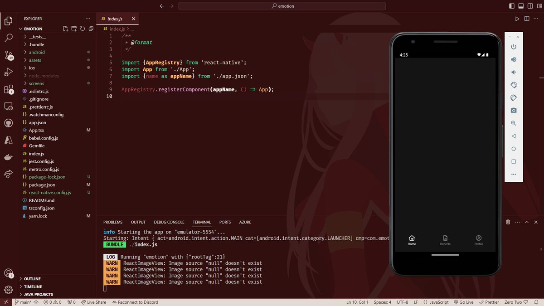The image size is (544, 306).
Task: Open the Remote Explorer view
Action: pos(8,106)
